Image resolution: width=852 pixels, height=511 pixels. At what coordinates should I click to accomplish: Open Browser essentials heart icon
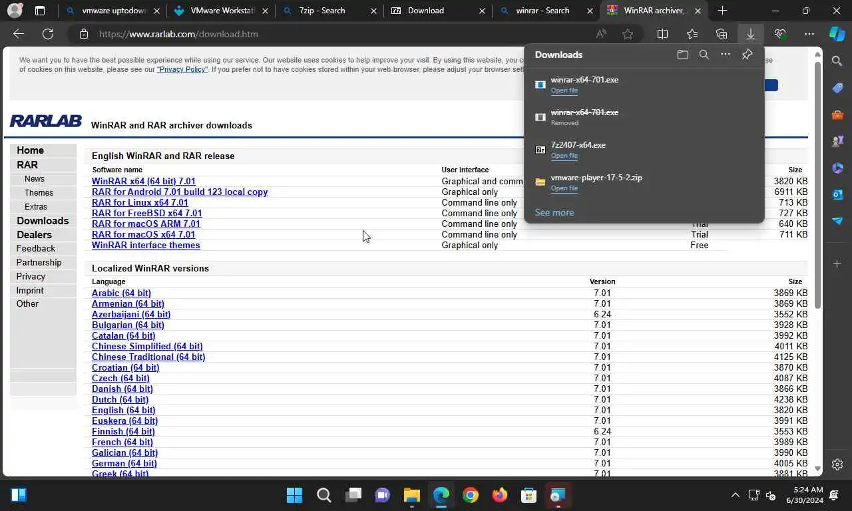[780, 34]
